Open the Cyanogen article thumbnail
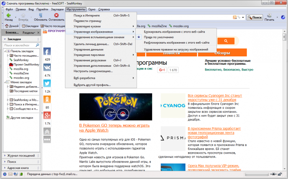Image resolution: width=288 pixels, height=179 pixels. click(x=173, y=105)
